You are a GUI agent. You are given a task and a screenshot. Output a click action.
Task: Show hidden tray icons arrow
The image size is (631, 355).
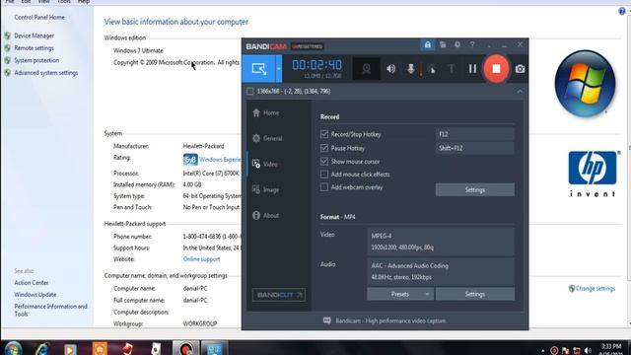click(x=543, y=351)
